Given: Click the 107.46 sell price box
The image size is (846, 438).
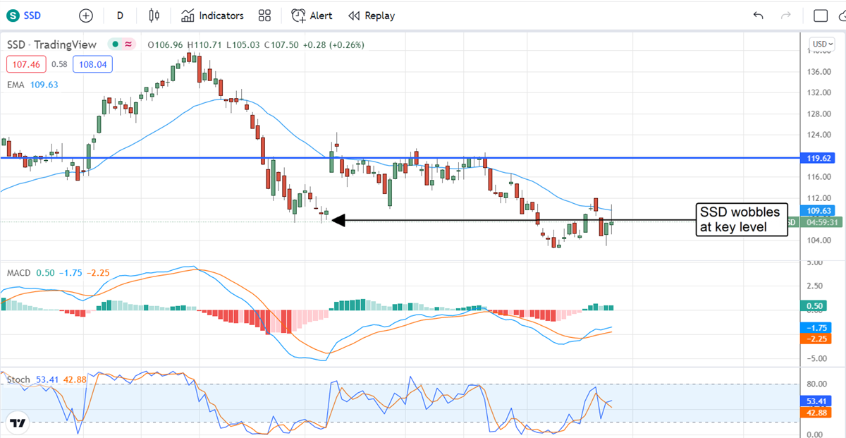Looking at the screenshot, I should point(27,64).
